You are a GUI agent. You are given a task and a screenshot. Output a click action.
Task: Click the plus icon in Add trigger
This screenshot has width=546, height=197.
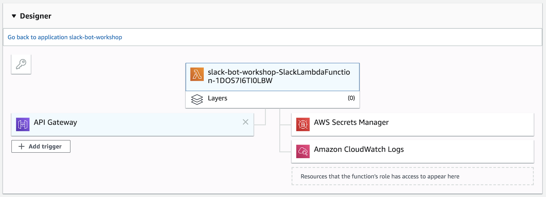22,146
